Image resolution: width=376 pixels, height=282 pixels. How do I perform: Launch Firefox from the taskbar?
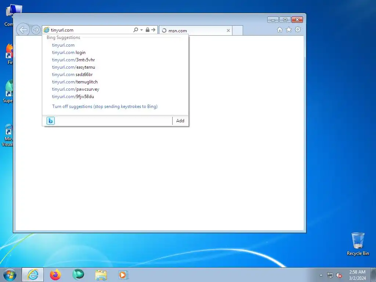pyautogui.click(x=55, y=275)
